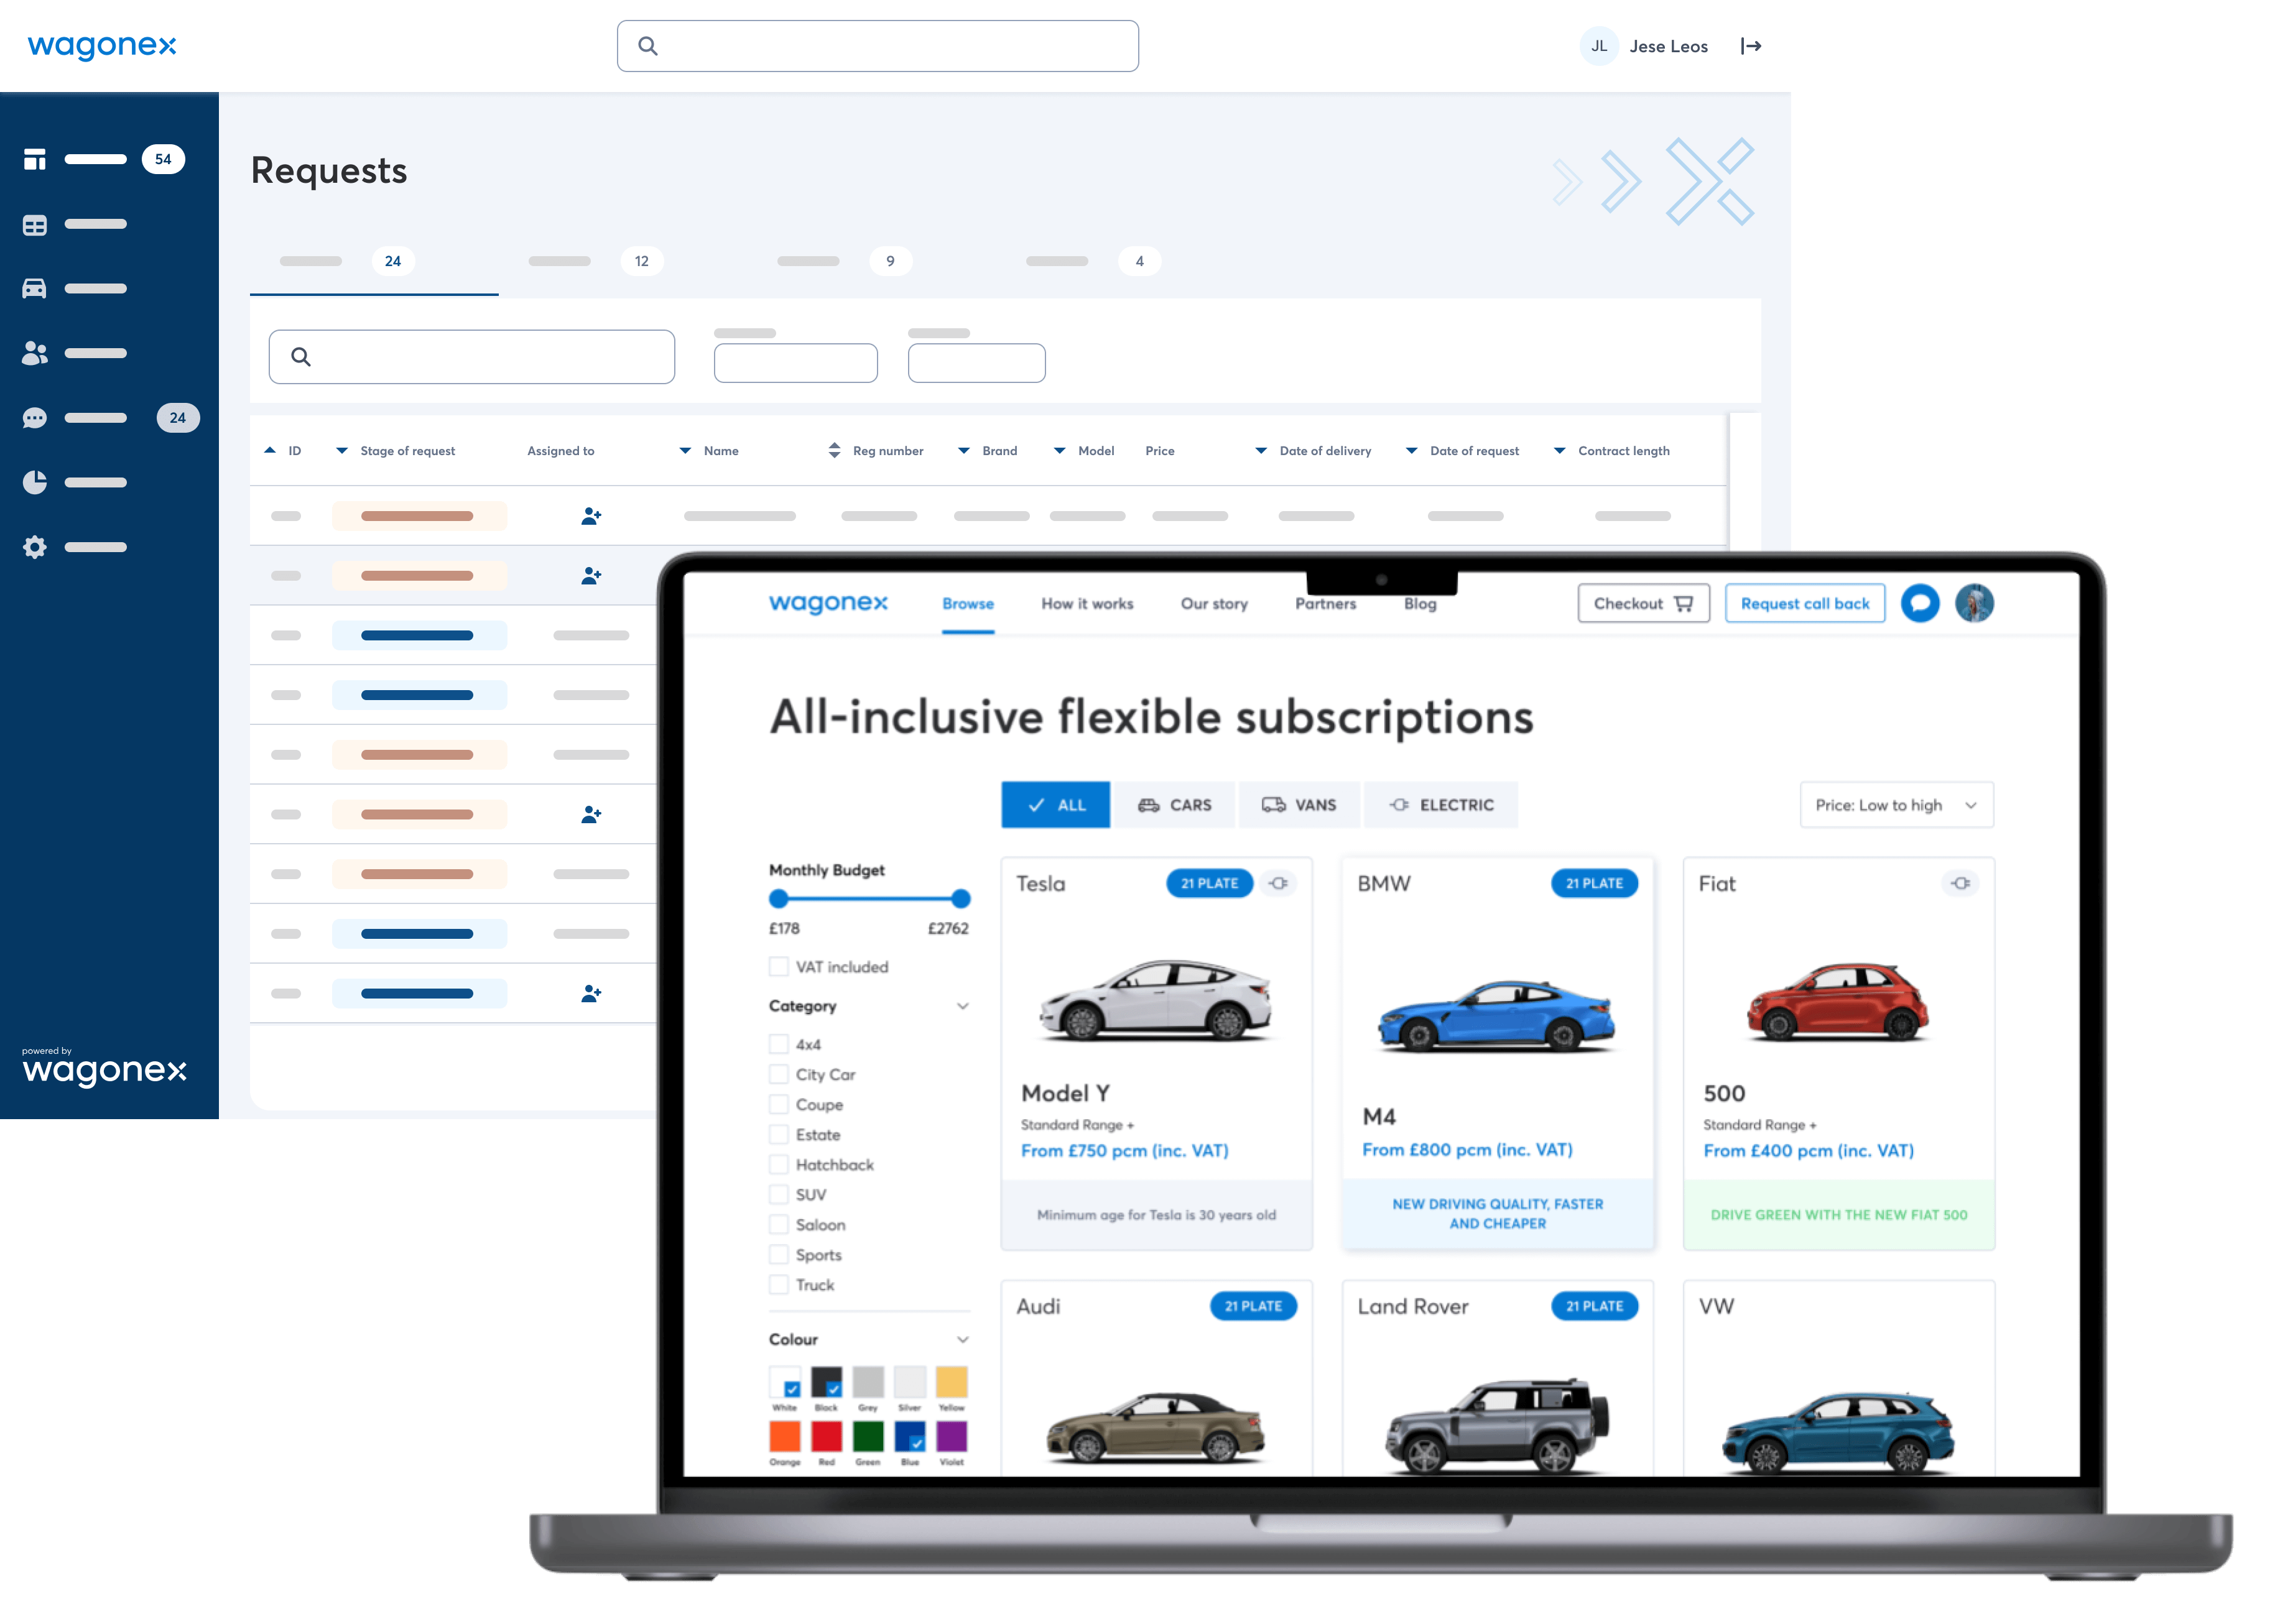Open the Brand column filter dropdown

tap(964, 450)
